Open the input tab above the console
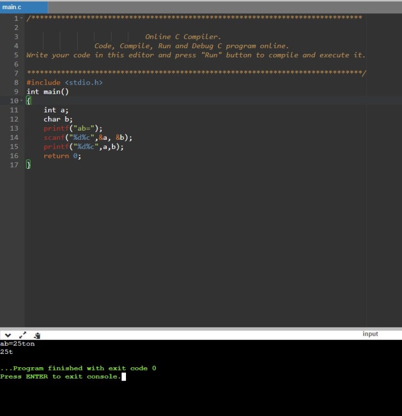This screenshot has height=416, width=402. coord(370,334)
